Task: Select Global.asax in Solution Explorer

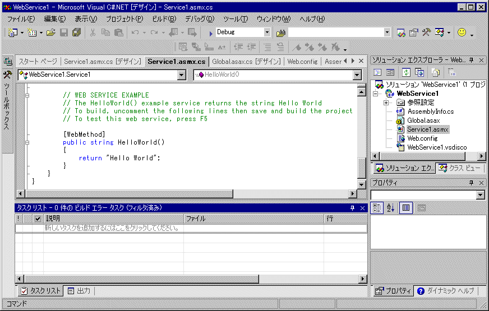Action: click(x=423, y=120)
